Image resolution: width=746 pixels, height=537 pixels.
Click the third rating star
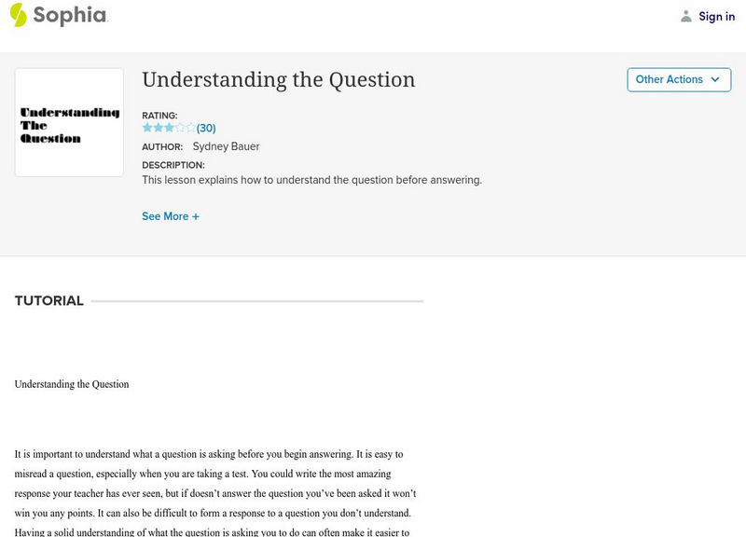pyautogui.click(x=169, y=128)
